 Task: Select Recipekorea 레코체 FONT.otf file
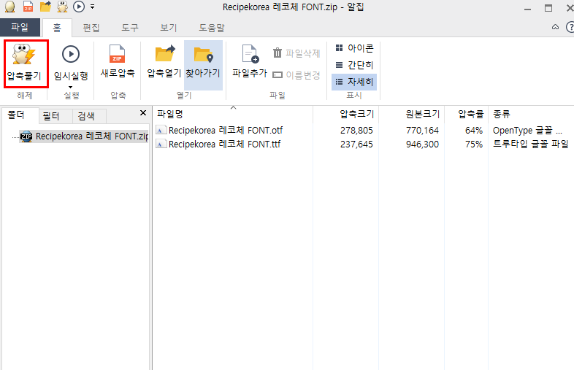coord(226,131)
